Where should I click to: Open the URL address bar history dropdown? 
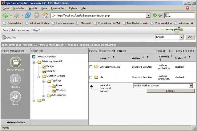click(148, 16)
